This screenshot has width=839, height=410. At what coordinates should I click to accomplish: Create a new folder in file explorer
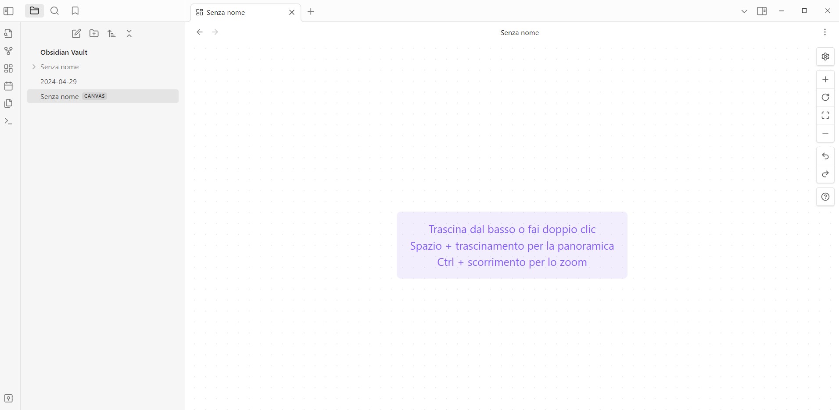point(94,33)
